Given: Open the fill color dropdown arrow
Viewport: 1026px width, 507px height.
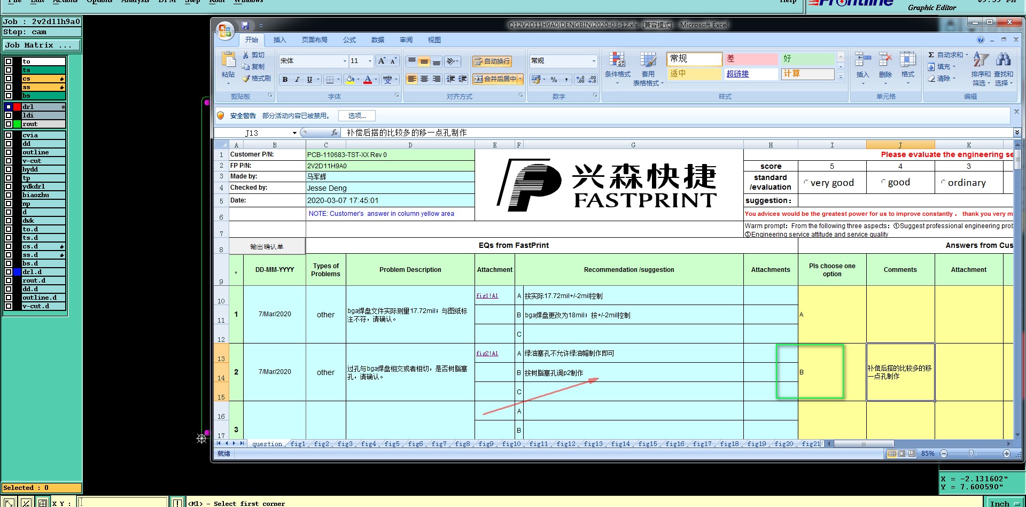Looking at the screenshot, I should (x=358, y=80).
